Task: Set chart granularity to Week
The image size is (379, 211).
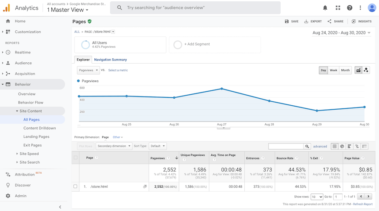Action: pos(333,70)
